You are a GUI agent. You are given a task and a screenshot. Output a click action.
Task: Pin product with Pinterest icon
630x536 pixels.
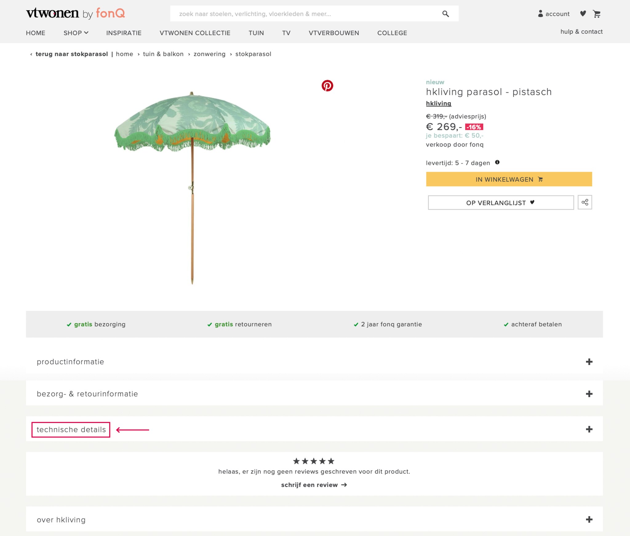coord(327,86)
